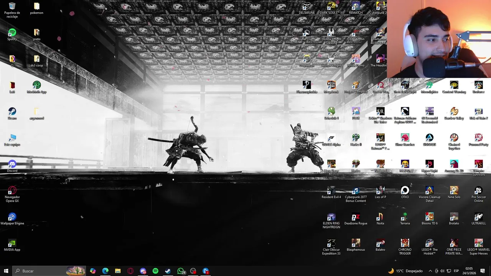Select the Lunar Client shortcut

306,35
